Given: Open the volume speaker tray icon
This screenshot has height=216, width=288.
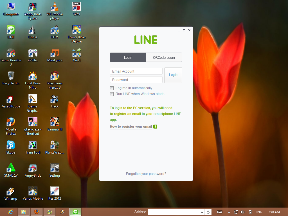Looking at the screenshot, I should 243,212.
